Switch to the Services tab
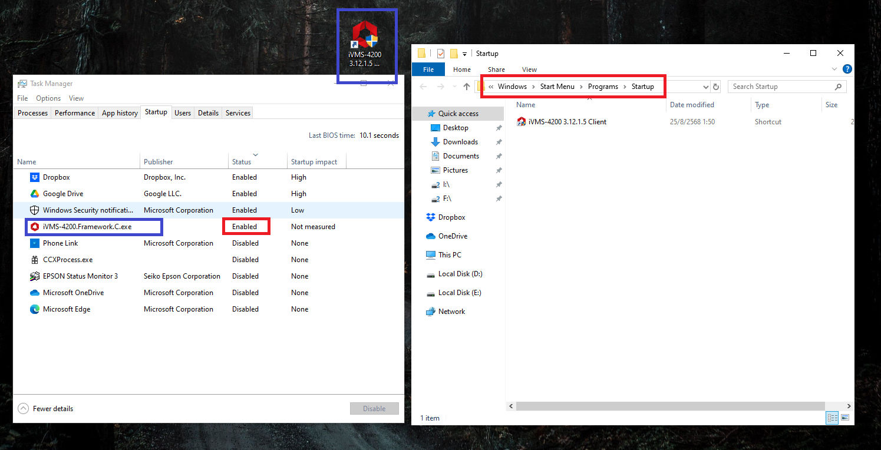Image resolution: width=881 pixels, height=450 pixels. click(x=238, y=113)
